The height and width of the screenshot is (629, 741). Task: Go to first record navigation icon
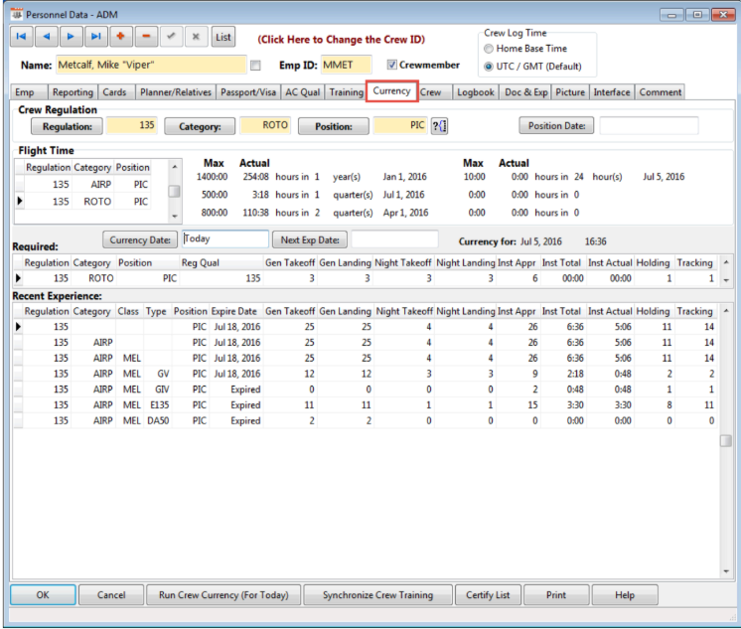(x=22, y=37)
